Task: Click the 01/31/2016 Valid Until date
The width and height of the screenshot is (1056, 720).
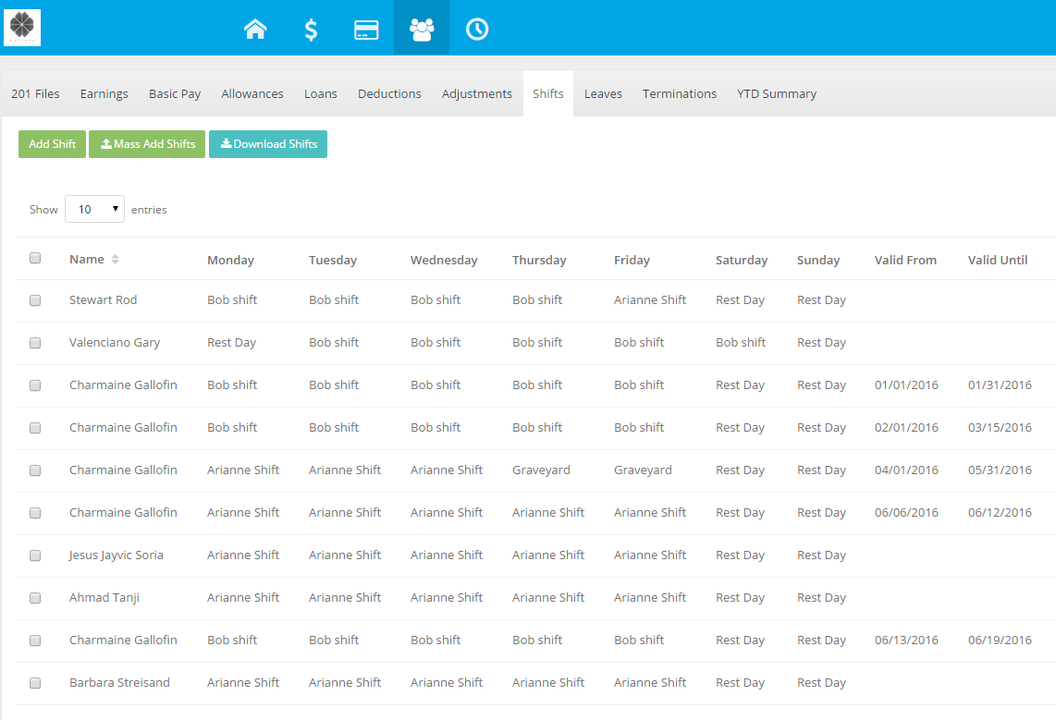Action: [x=1000, y=384]
